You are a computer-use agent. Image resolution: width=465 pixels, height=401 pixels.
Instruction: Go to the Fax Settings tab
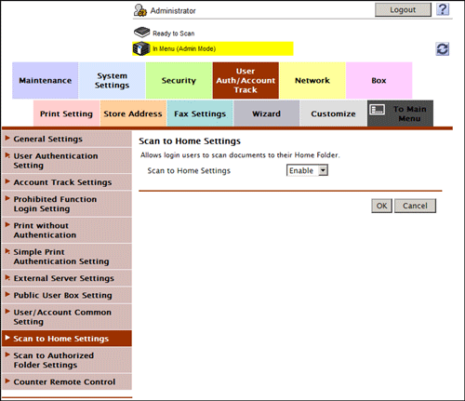click(x=200, y=114)
